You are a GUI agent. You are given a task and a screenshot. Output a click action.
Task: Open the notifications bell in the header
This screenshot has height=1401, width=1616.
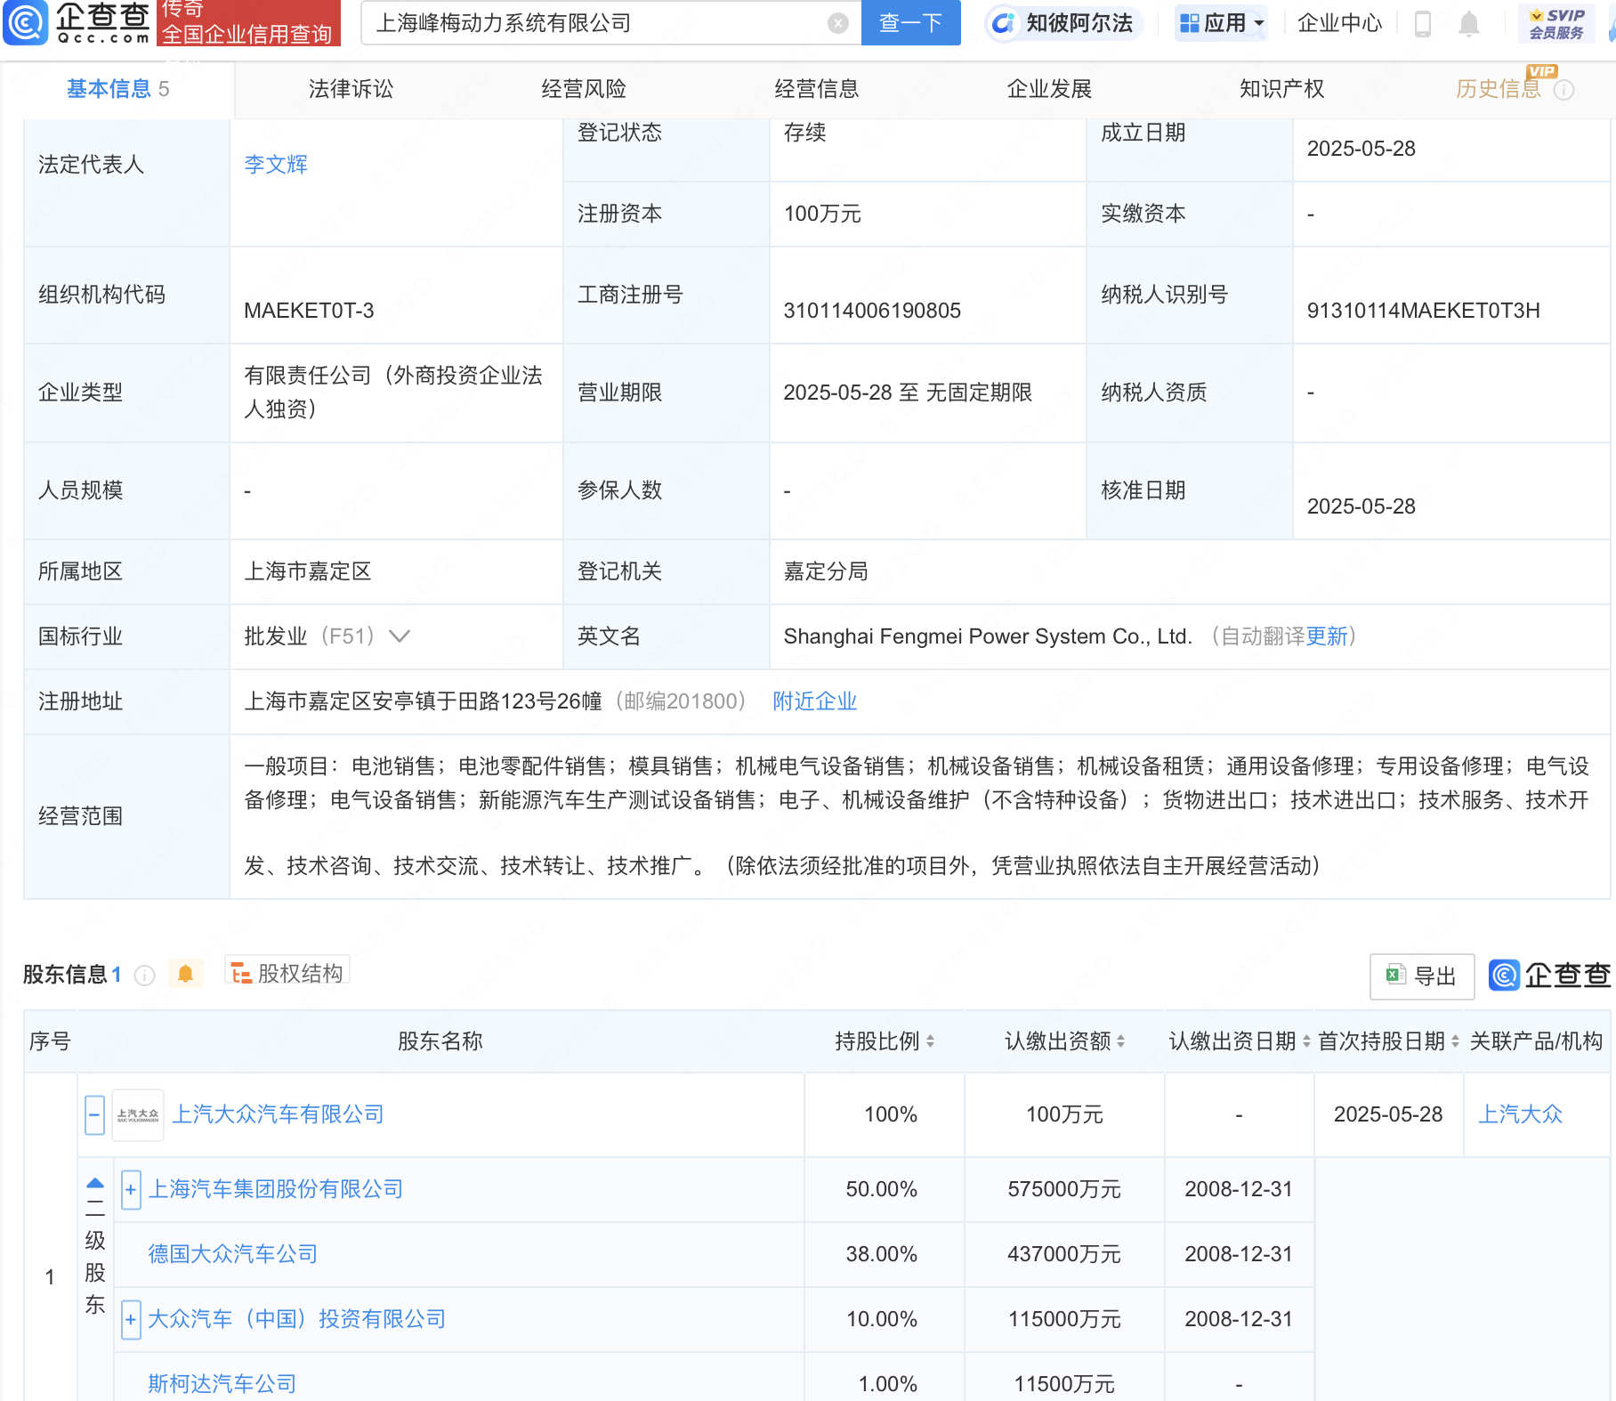coord(1469,24)
